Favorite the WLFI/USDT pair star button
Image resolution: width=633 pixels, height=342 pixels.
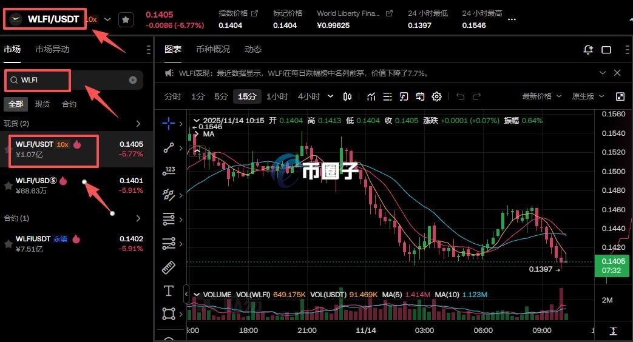(126, 20)
